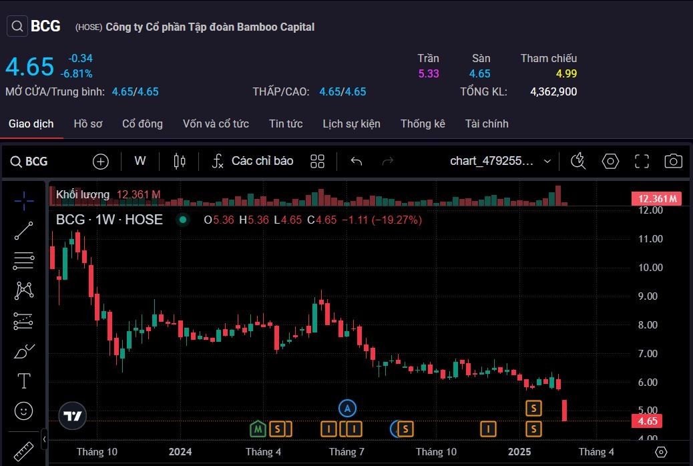Viewport: 693px width, 466px height.
Task: Switch to Giao dịch tab
Action: point(31,124)
